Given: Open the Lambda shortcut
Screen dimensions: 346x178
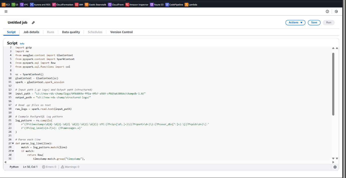Looking at the screenshot, I should (191, 5).
